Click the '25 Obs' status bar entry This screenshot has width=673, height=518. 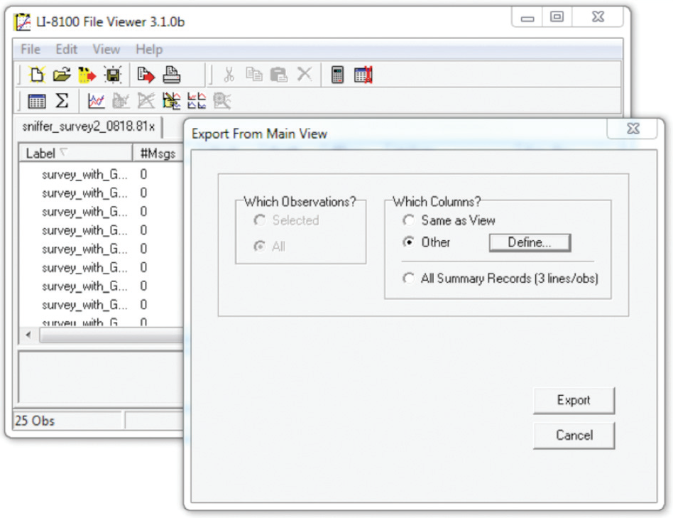pos(68,421)
